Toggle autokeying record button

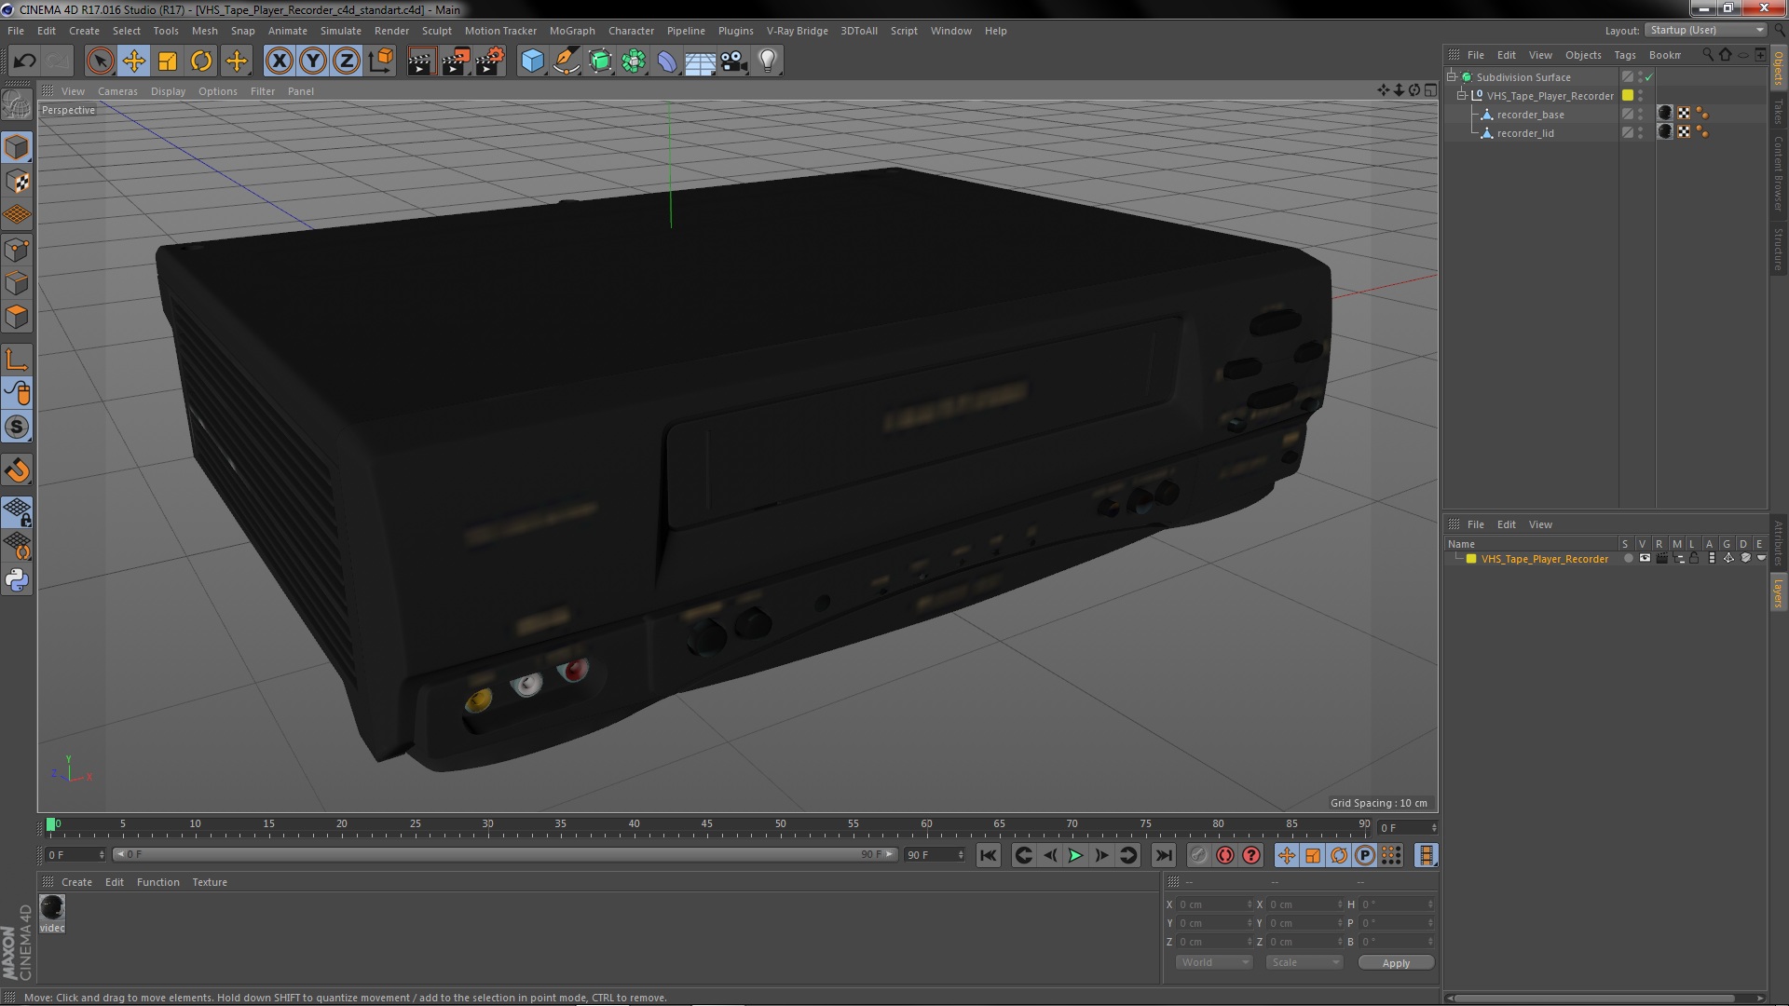tap(1225, 855)
